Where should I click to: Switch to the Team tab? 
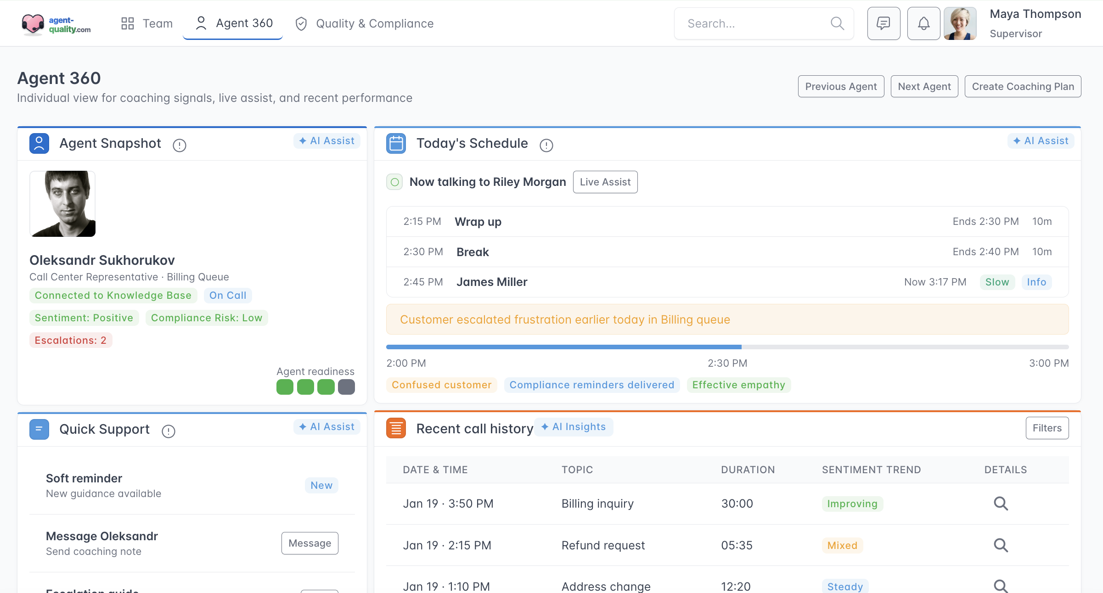pyautogui.click(x=147, y=23)
